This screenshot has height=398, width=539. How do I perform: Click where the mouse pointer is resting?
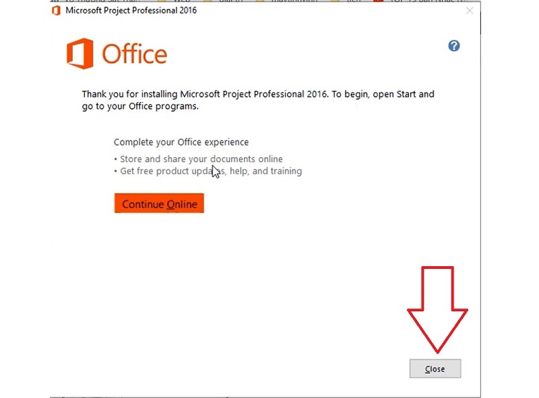pyautogui.click(x=216, y=171)
